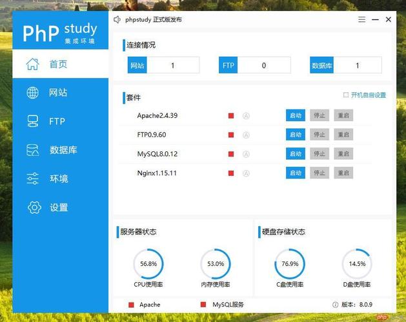Click the 版本: 8.0.9 version text
Screen dimensions: 406x322
click(357, 305)
